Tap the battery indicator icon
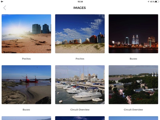 [157, 2]
